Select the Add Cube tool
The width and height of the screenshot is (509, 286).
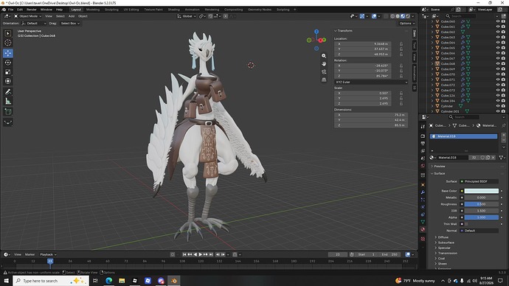8,112
